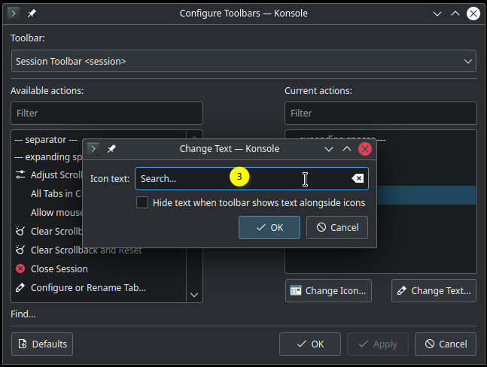Select All Tabs in Current Window action
487x367 pixels.
coord(56,193)
